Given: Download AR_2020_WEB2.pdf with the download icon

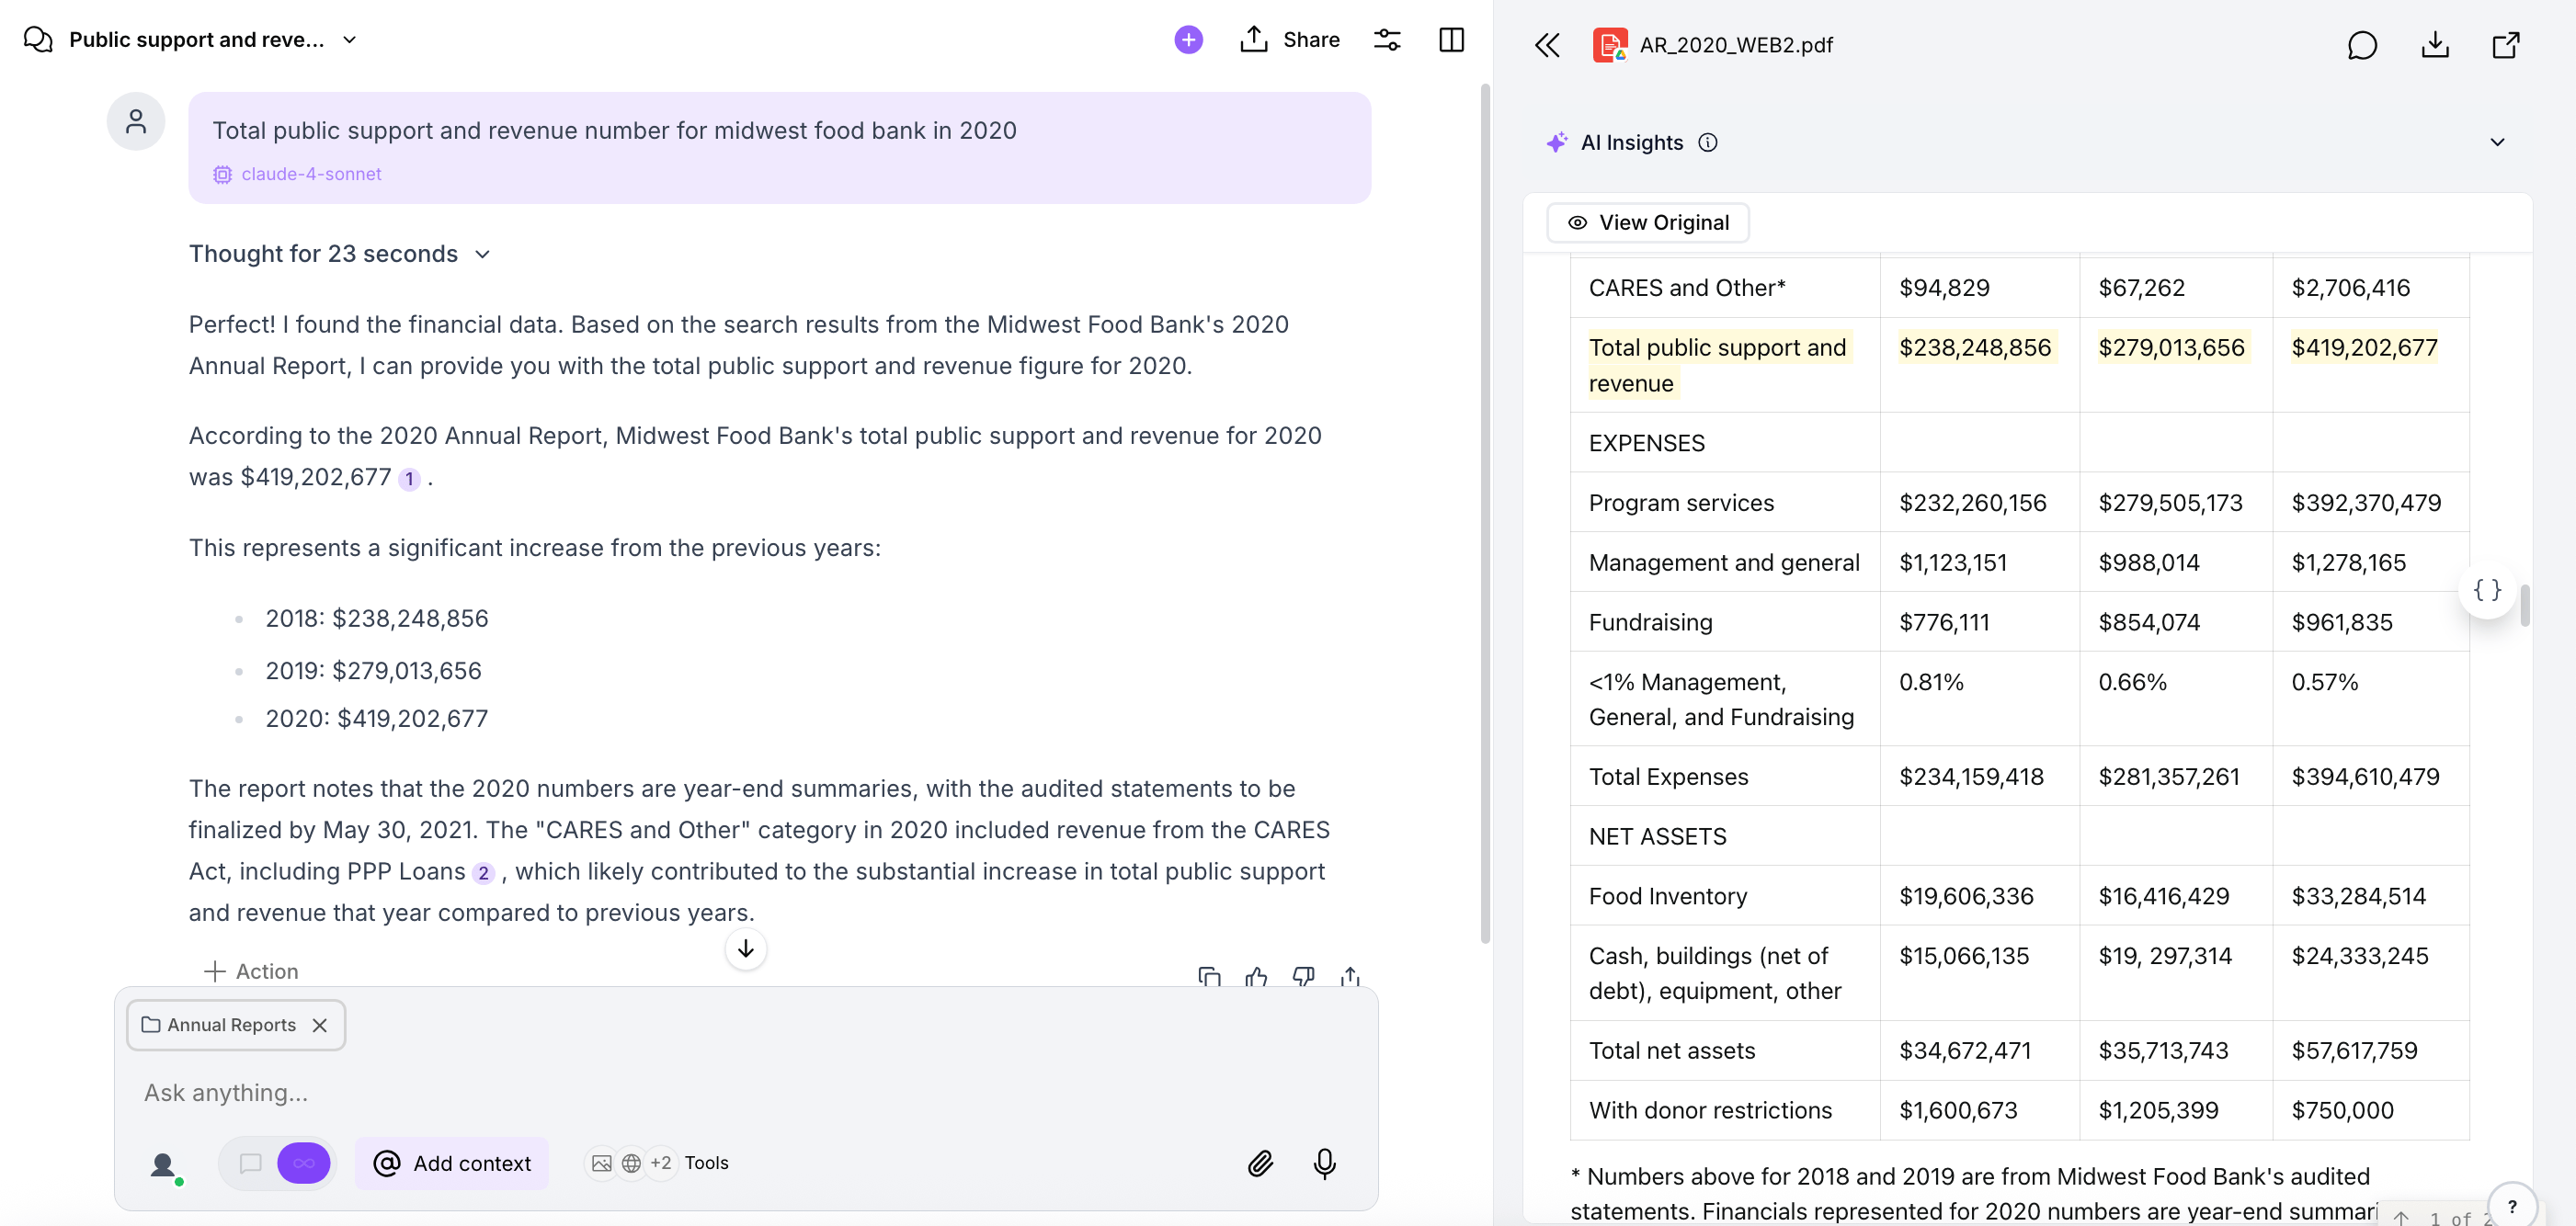Looking at the screenshot, I should 2435,45.
